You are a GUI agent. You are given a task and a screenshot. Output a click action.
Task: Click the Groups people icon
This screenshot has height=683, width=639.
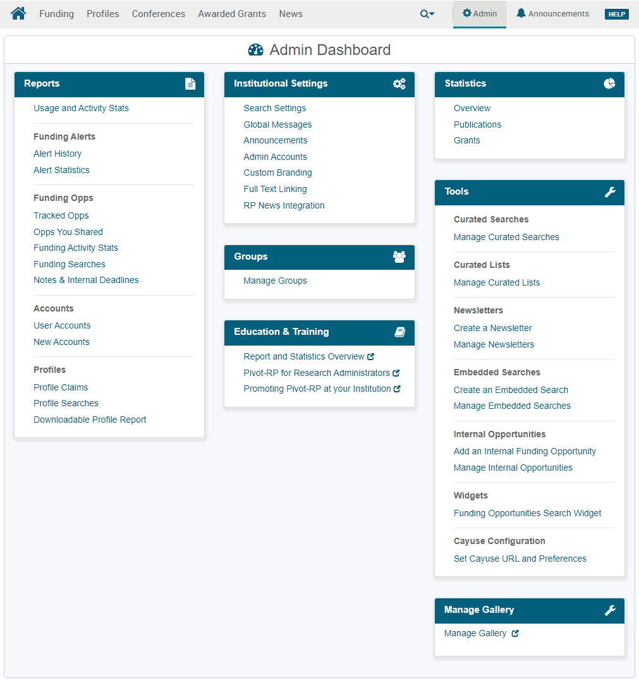coord(399,257)
